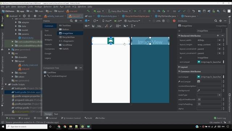The height and width of the screenshot is (131, 232).
Task: Open layout_width value dropdown
Action: click(220, 40)
